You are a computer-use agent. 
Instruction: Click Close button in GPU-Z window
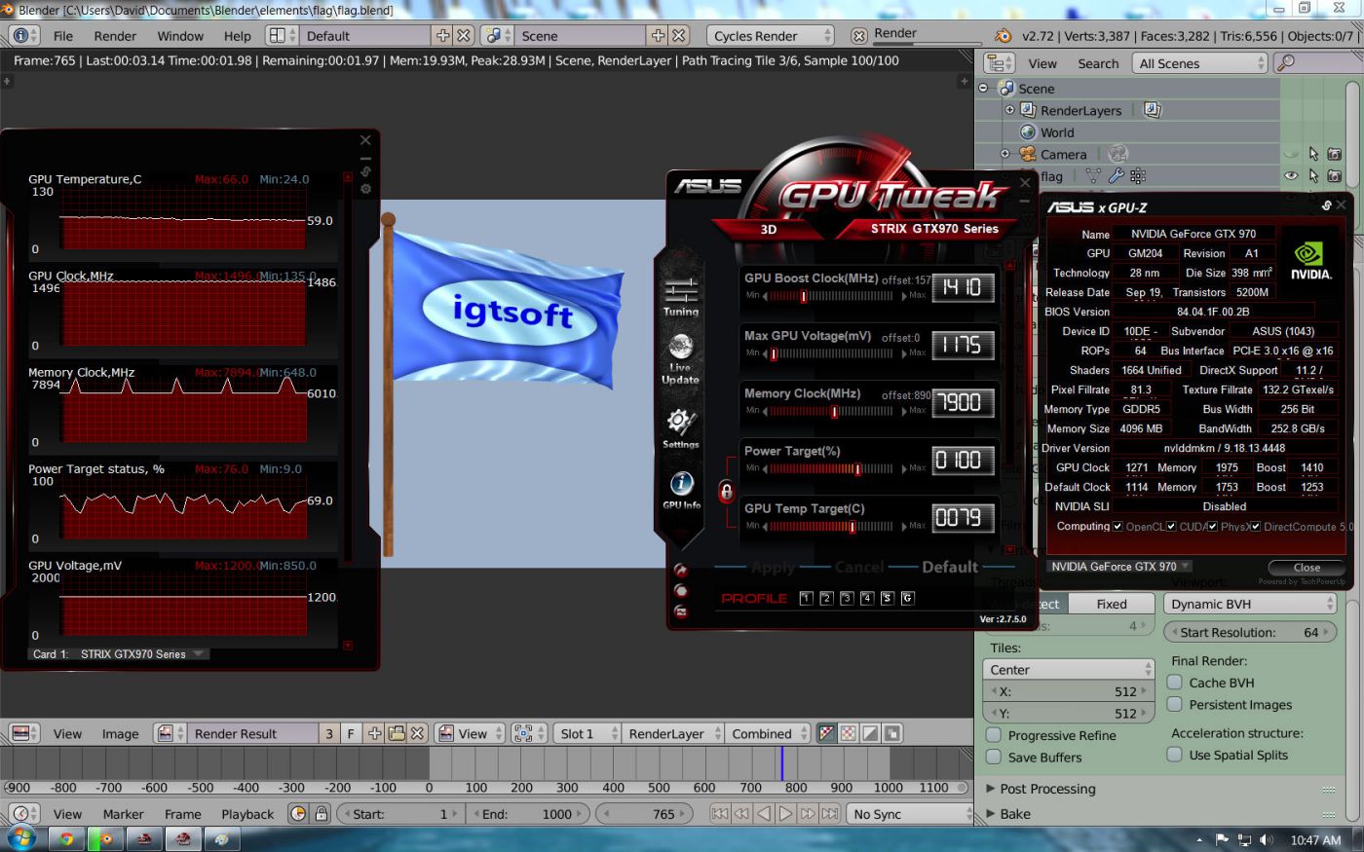(1307, 567)
